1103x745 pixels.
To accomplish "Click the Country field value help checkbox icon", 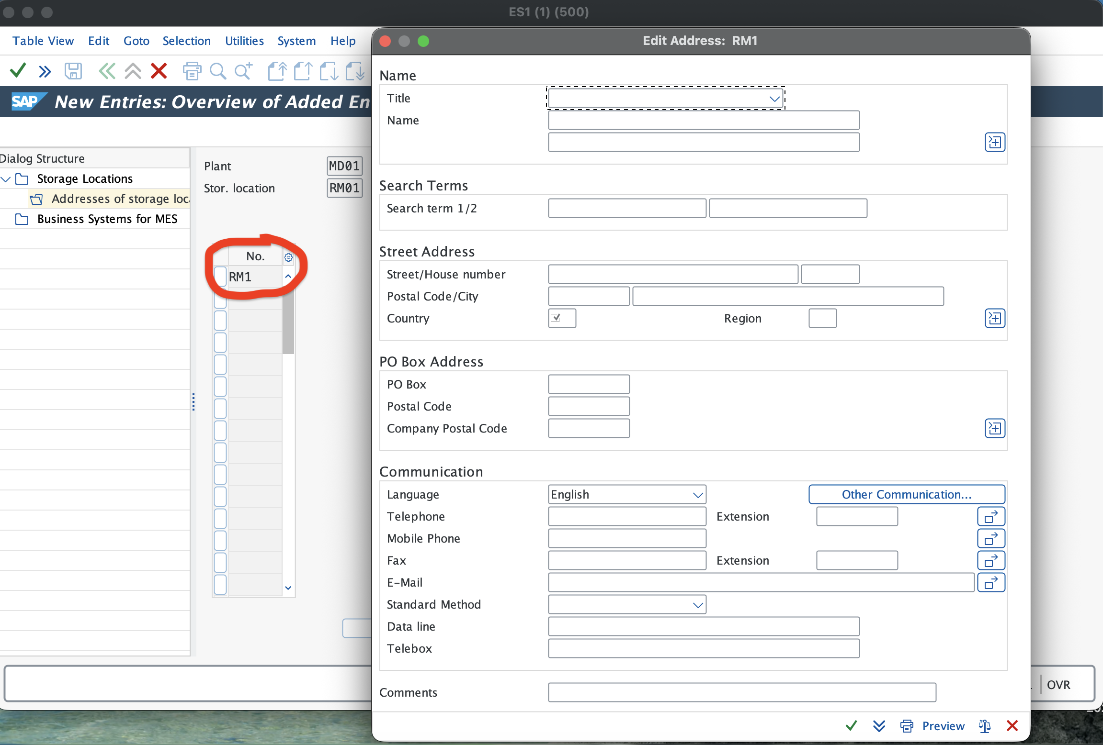I will click(556, 318).
